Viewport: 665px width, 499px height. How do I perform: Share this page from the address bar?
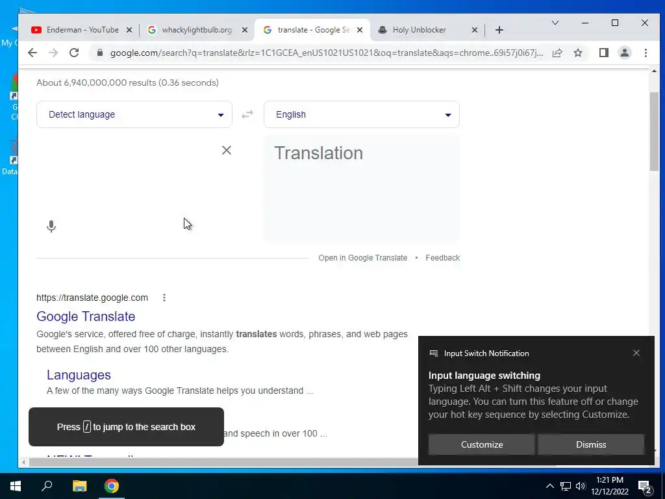pyautogui.click(x=557, y=53)
